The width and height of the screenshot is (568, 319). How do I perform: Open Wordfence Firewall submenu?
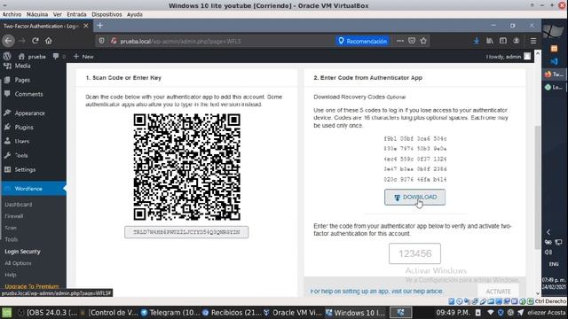coord(14,216)
